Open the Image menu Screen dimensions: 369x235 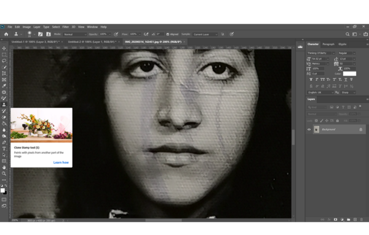pos(26,27)
